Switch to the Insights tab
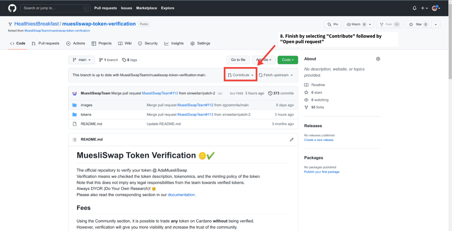 [174, 43]
